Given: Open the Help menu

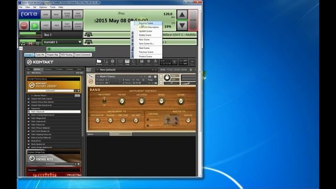Looking at the screenshot, I should point(61,7).
